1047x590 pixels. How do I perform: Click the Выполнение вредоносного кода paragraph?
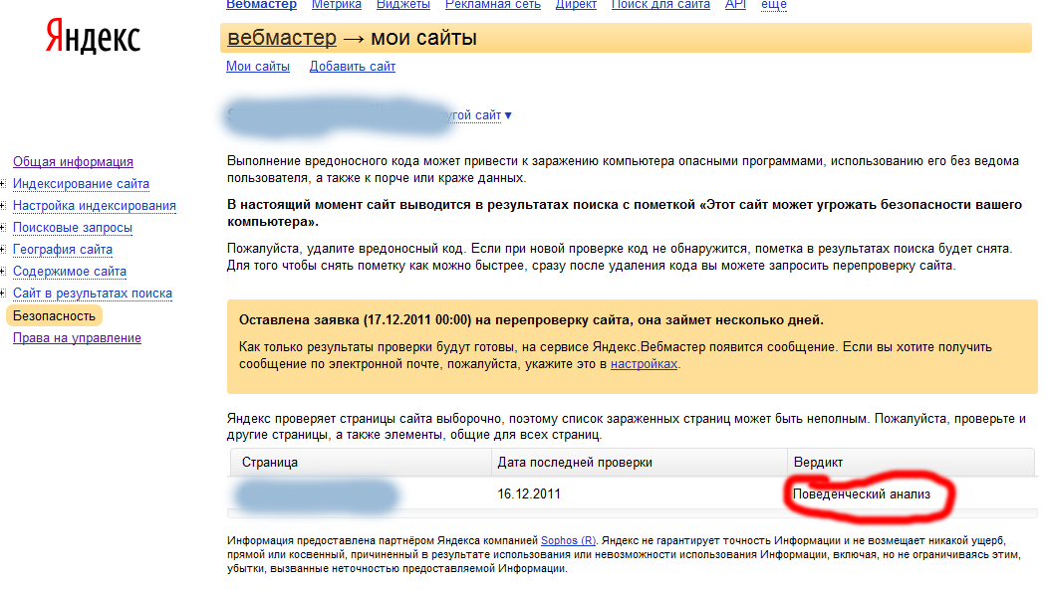click(x=623, y=169)
